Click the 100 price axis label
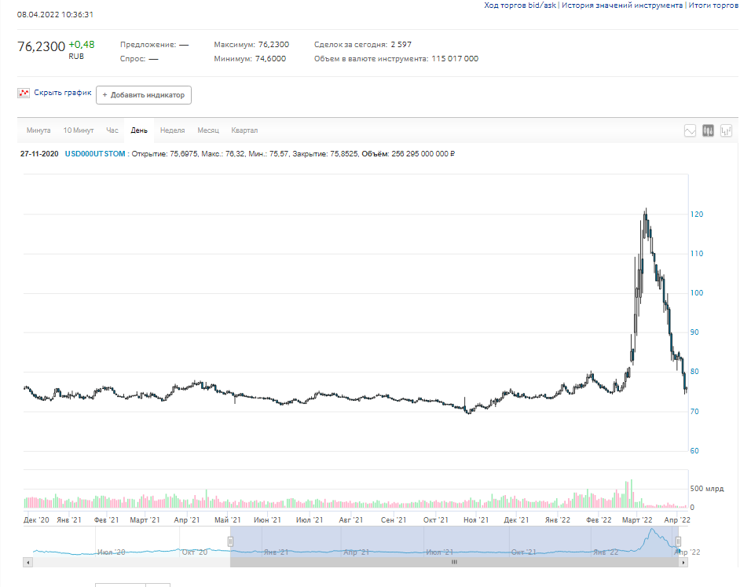 point(697,293)
